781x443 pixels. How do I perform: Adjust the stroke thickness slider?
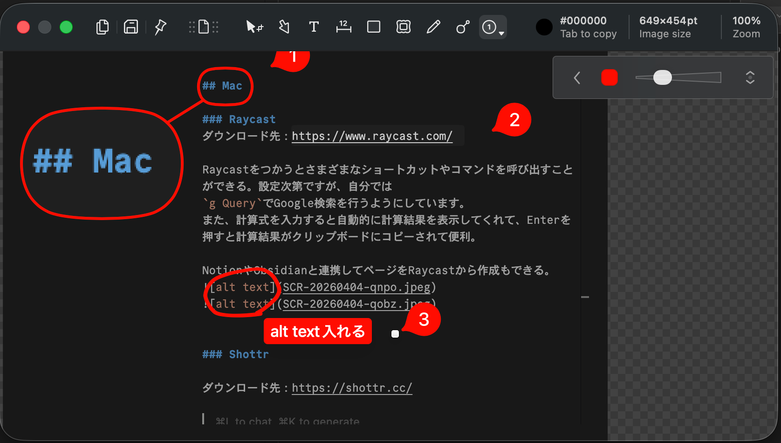coord(662,77)
